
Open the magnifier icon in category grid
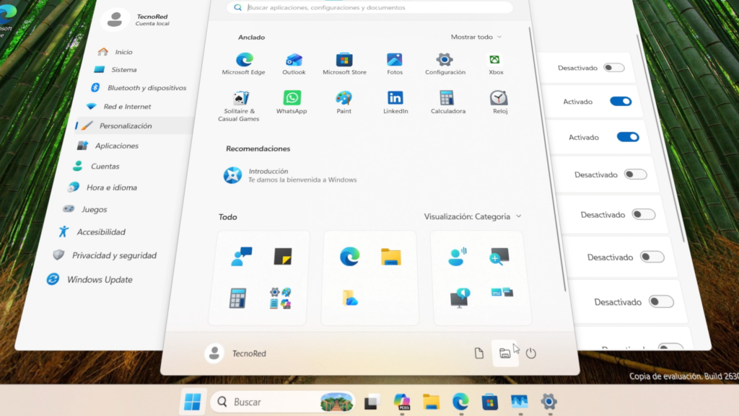coord(499,257)
